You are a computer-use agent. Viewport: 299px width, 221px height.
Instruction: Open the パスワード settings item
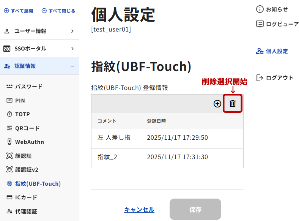click(x=28, y=87)
